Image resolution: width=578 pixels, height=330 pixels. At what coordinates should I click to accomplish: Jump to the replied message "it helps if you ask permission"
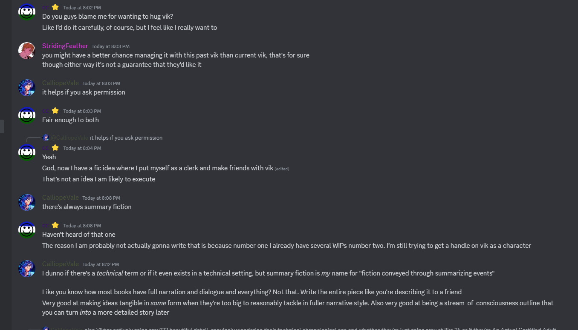[126, 138]
